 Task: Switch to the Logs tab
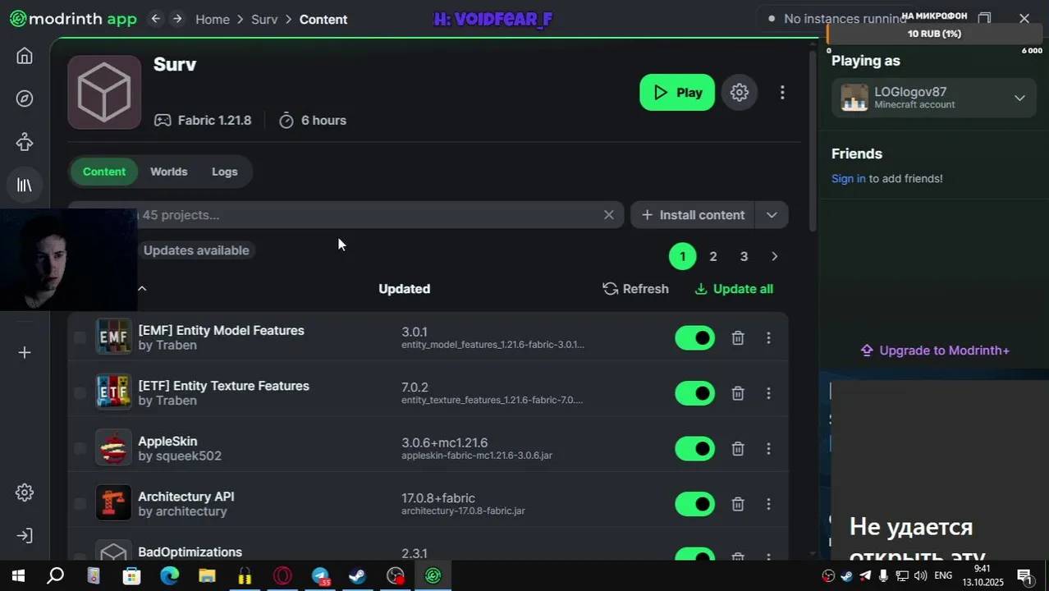pyautogui.click(x=225, y=172)
